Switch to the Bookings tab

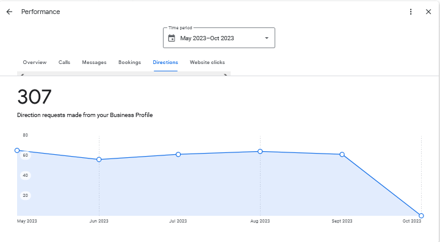tap(129, 62)
